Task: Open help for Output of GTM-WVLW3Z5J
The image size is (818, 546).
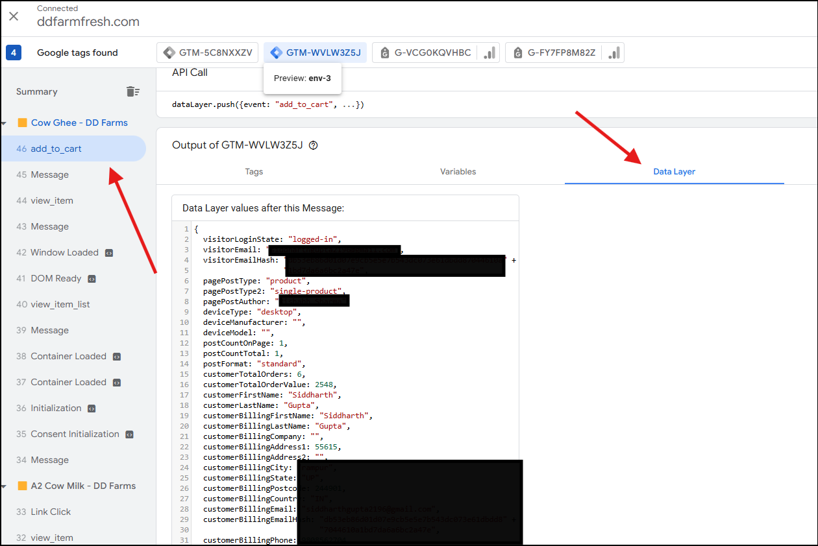Action: [314, 145]
